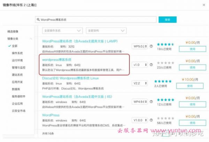The width and height of the screenshot is (209, 142).
Task: Click star rating of the LAMP WordPress image
Action: tap(165, 44)
